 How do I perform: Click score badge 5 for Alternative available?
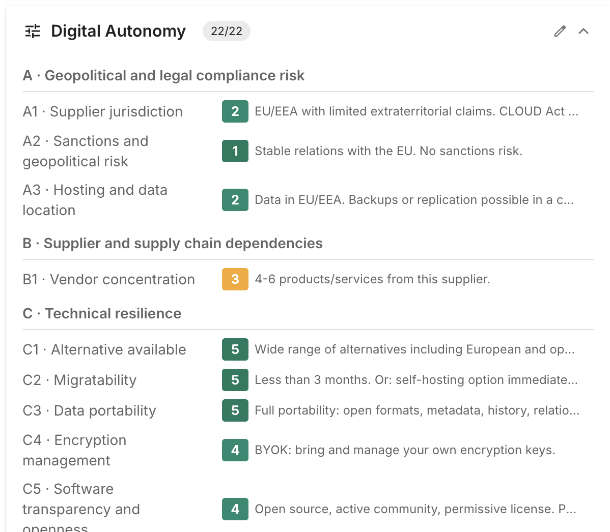pyautogui.click(x=235, y=349)
